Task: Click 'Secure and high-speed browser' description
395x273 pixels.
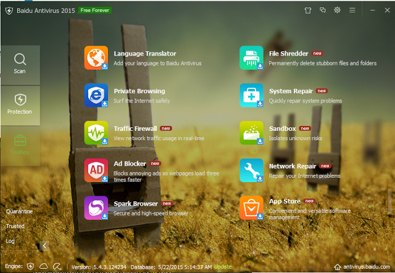Action: [x=151, y=213]
